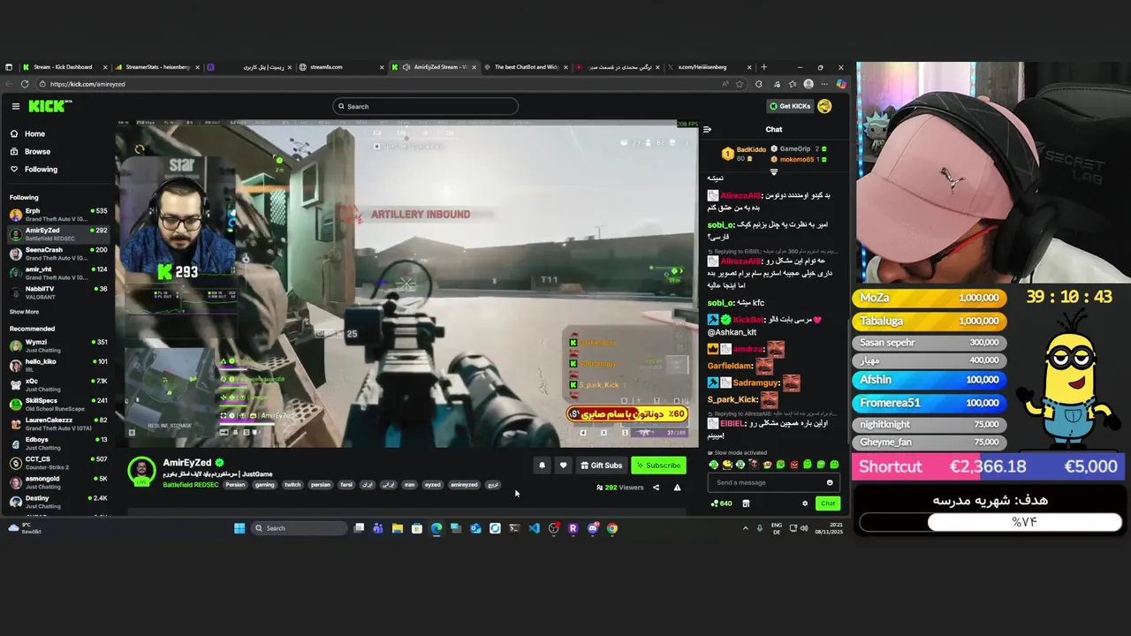
Task: Open CCT_CS recommended channel
Action: (57, 462)
